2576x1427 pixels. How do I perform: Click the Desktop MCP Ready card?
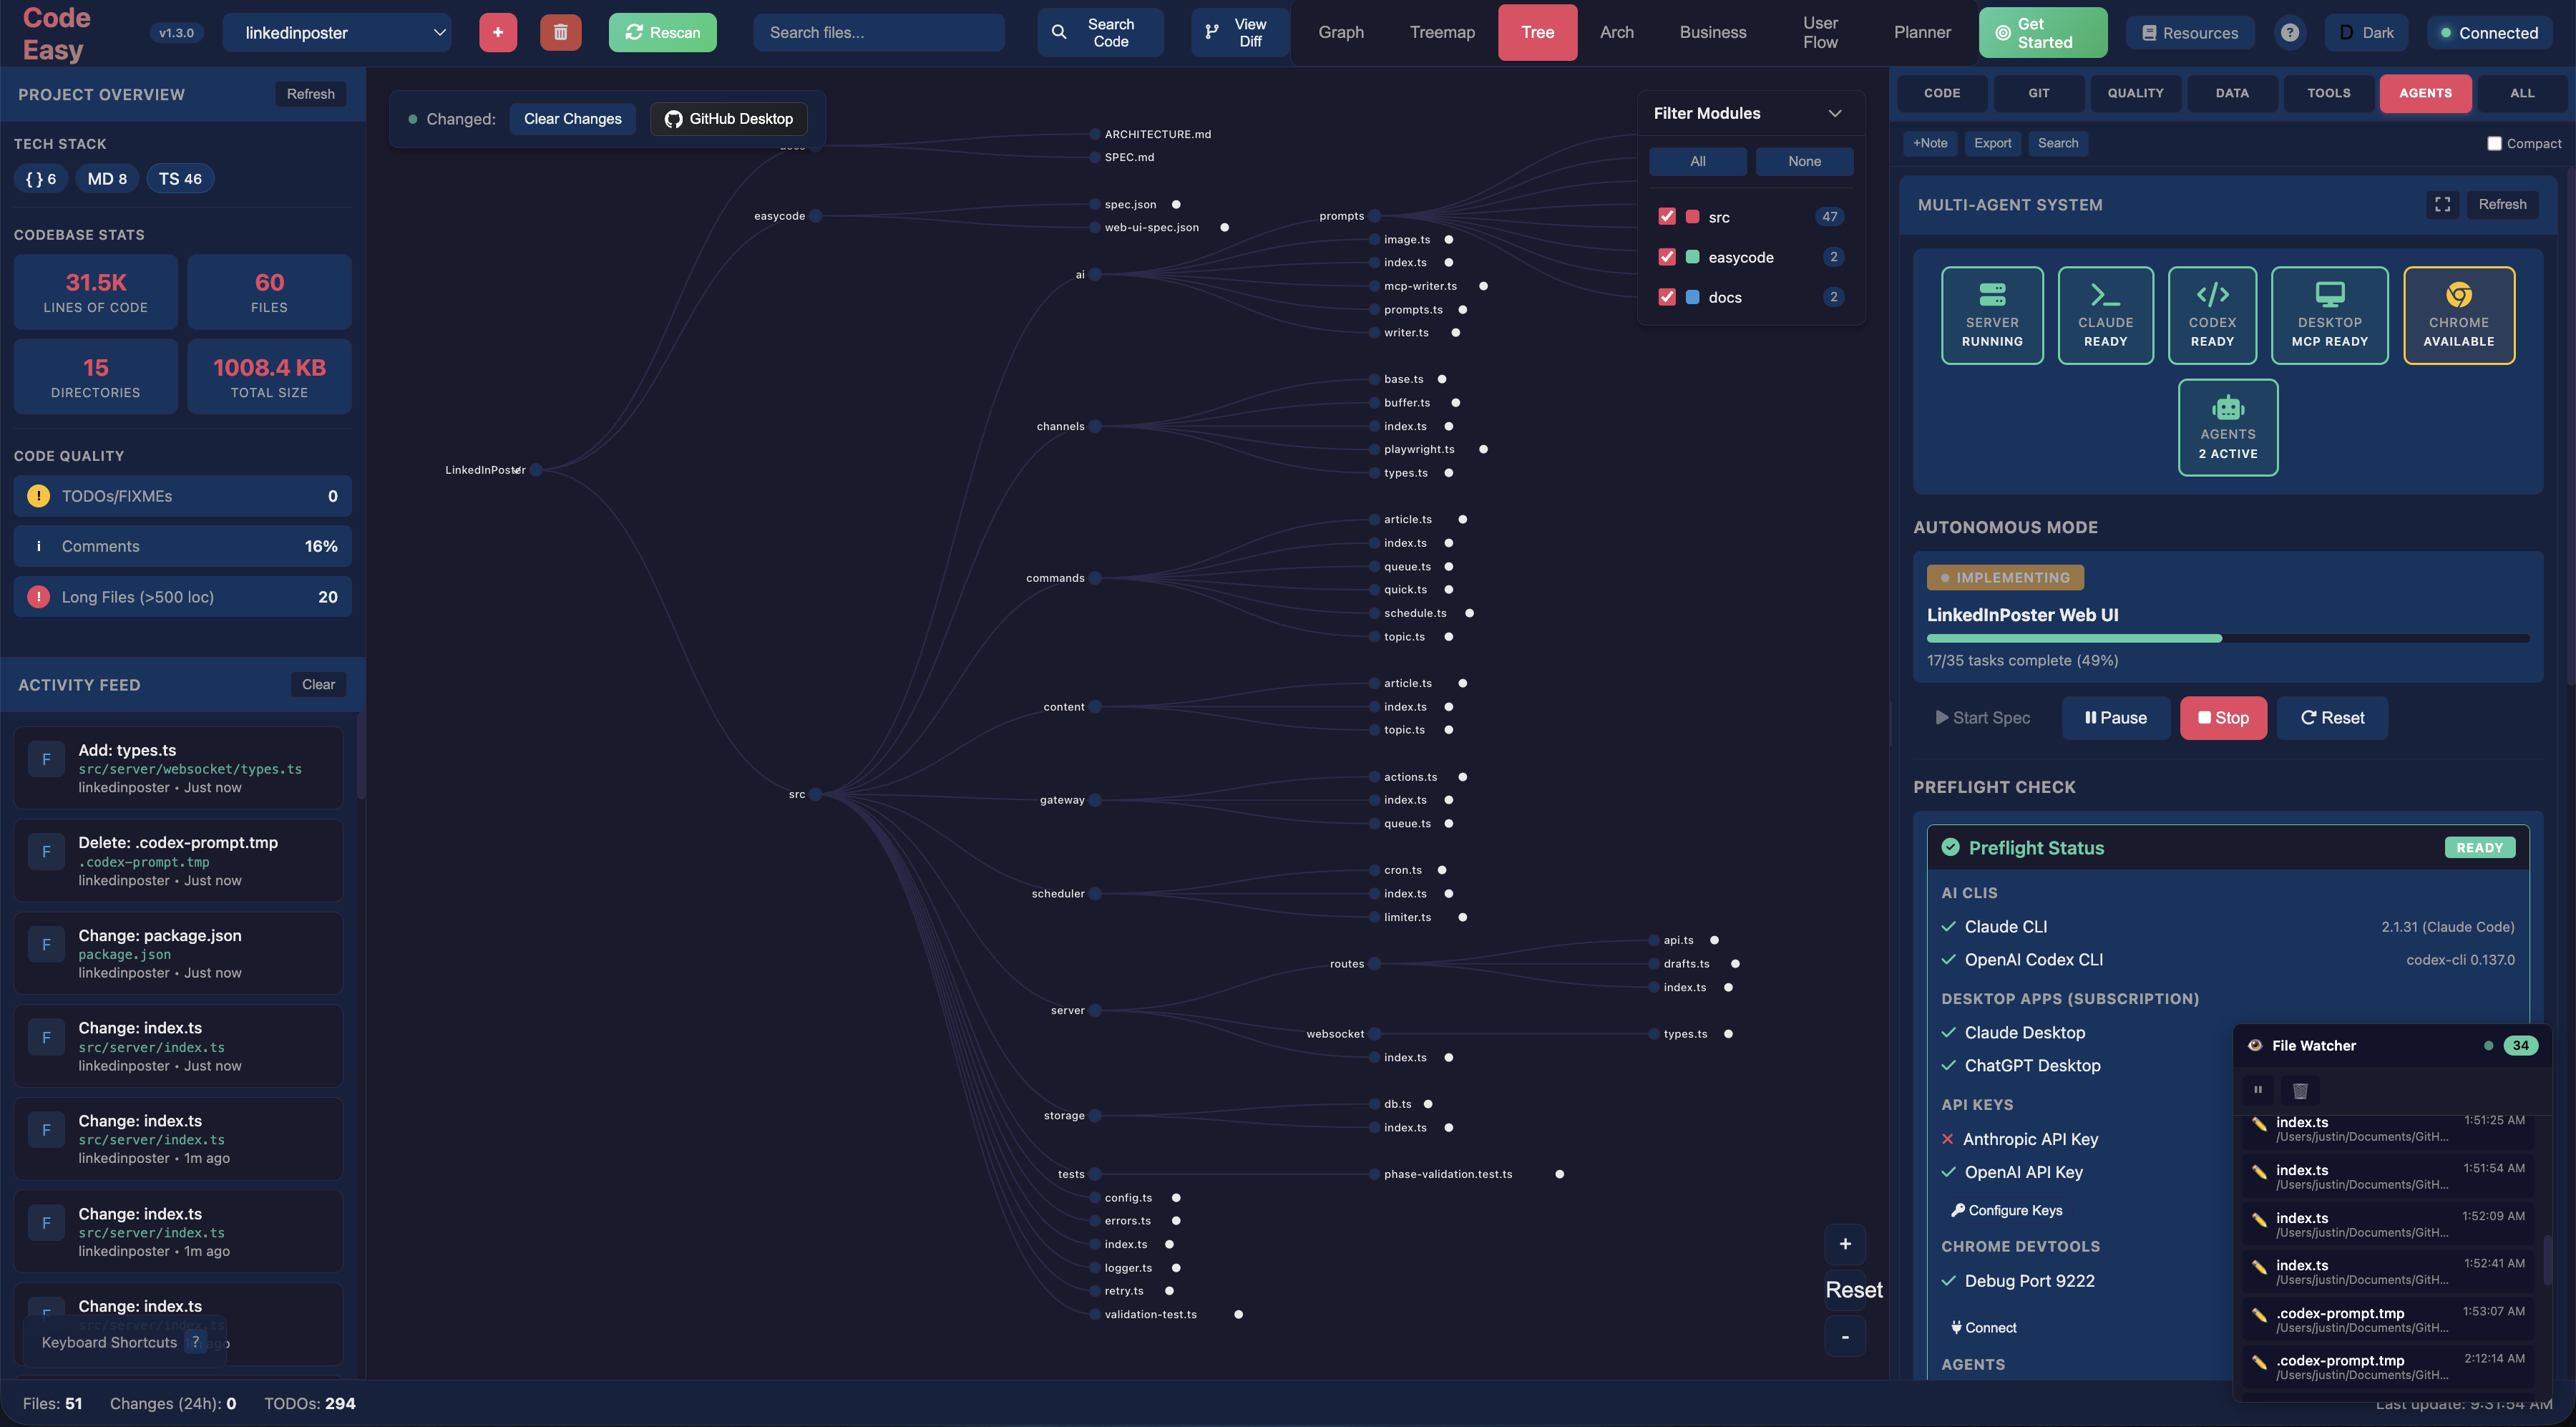point(2329,315)
